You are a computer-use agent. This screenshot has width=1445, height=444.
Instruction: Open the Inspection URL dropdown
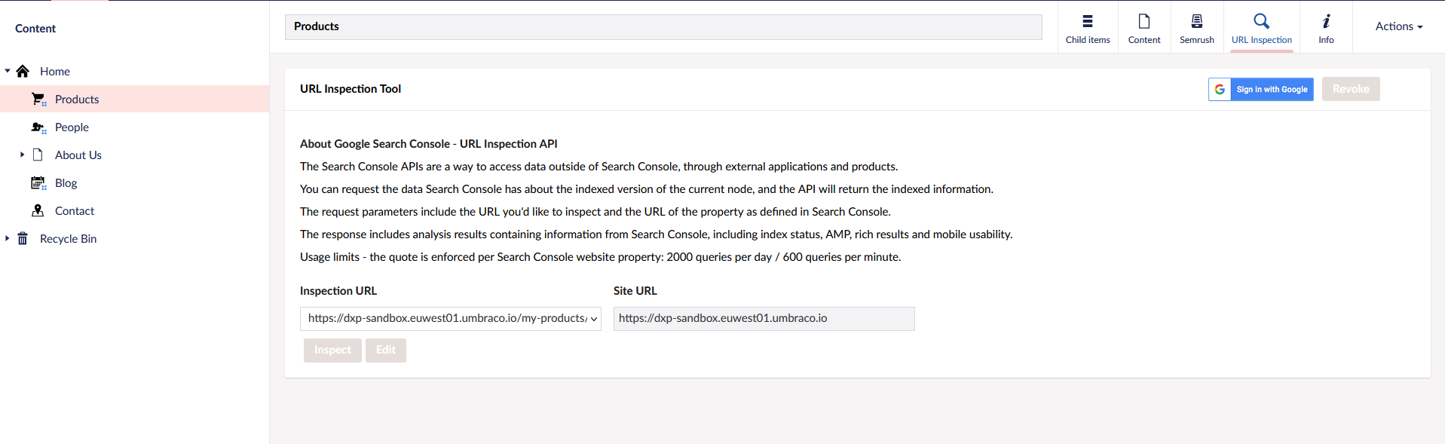450,319
